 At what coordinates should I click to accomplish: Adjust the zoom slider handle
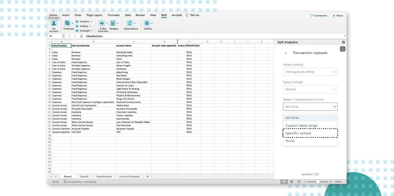pyautogui.click(x=318, y=182)
